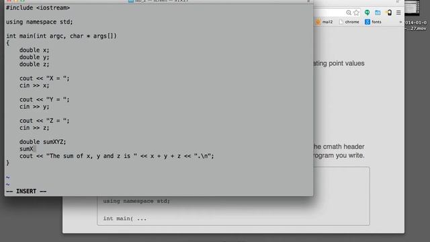Click the 'cin >> x;' line
Image resolution: width=430 pixels, height=242 pixels.
coord(34,85)
